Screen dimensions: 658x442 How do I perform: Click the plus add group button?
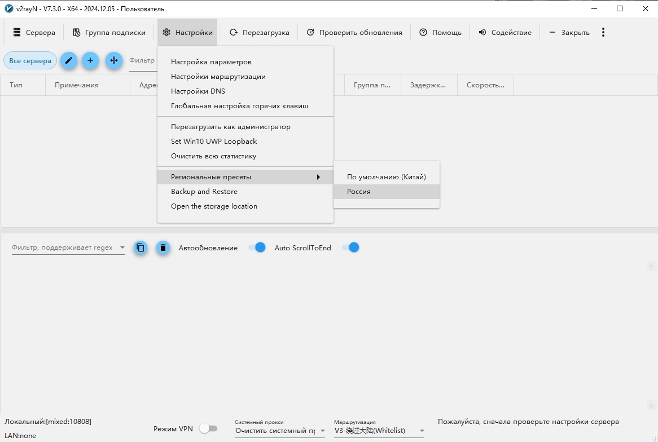tap(90, 60)
